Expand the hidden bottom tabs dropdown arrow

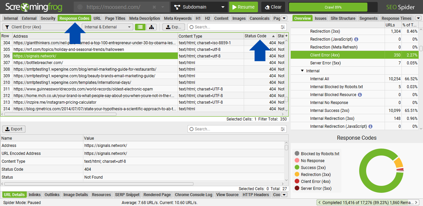284,194
